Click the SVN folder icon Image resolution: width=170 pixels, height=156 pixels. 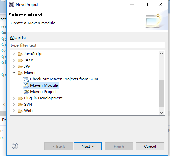[x=20, y=104]
